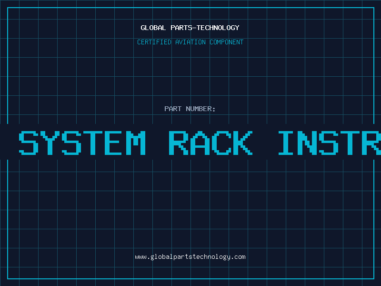Select the CERTIFIED AVIATION COMPONENT subtitle
Screen dimensions: 381x286
point(190,42)
